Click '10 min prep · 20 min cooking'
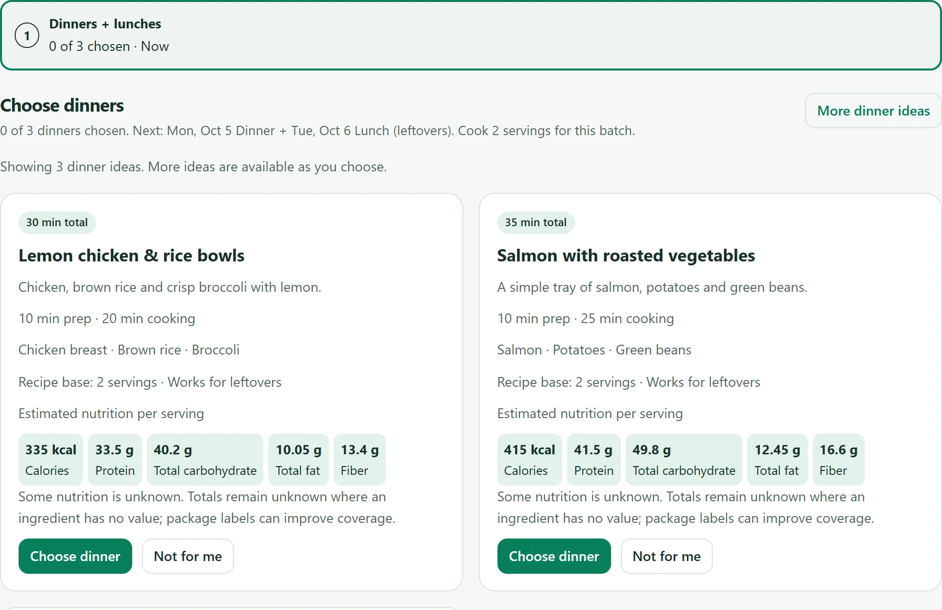Screen dimensions: 942x610 (x=107, y=319)
